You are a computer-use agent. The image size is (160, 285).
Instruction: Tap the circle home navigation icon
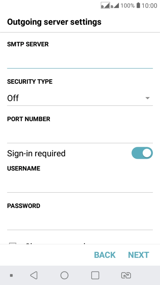(x=64, y=275)
